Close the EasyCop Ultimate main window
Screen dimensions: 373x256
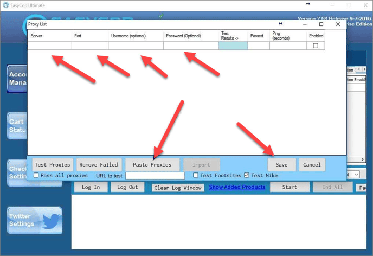365,5
